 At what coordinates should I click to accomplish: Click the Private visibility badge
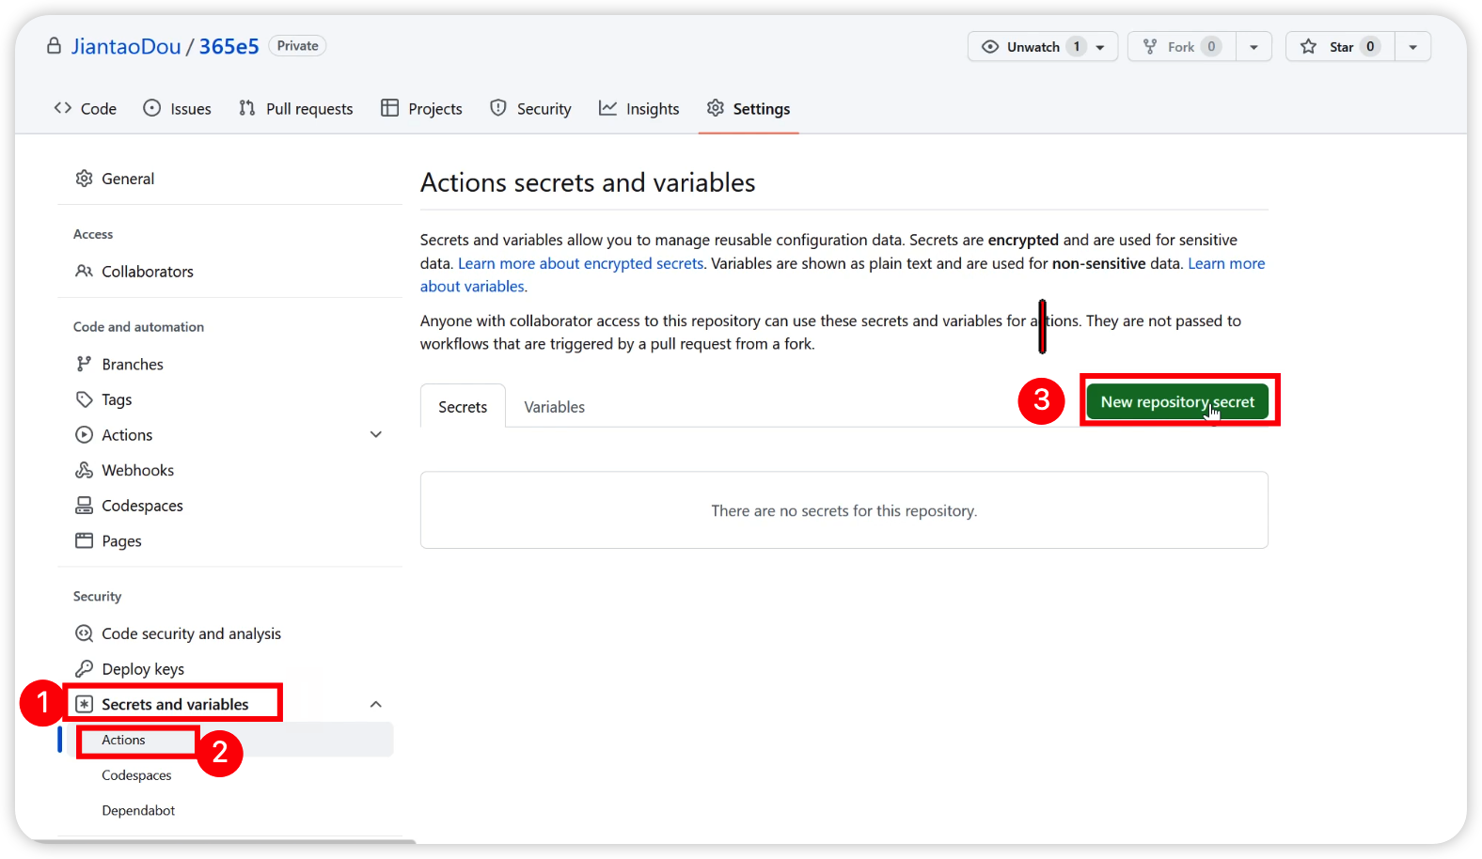297,46
